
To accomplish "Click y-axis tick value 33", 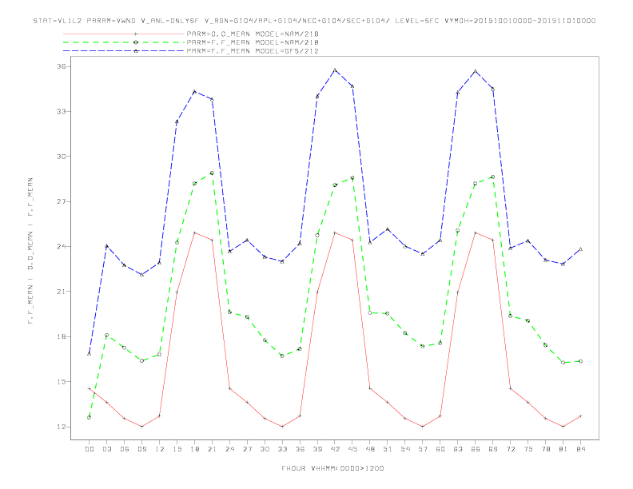I will pos(61,111).
